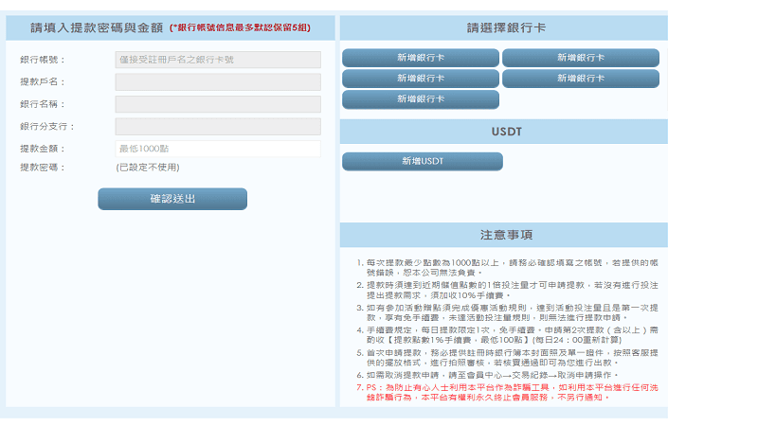Focus the 提款金額 field showing 最低1000點
The height and width of the screenshot is (426, 758).
click(218, 149)
